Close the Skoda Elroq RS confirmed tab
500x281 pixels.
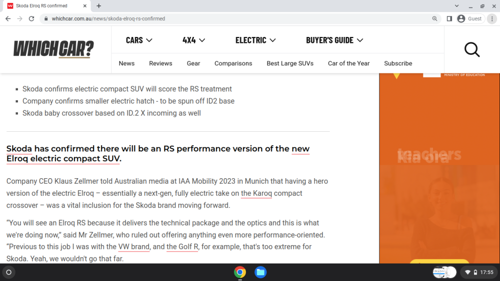[85, 5]
